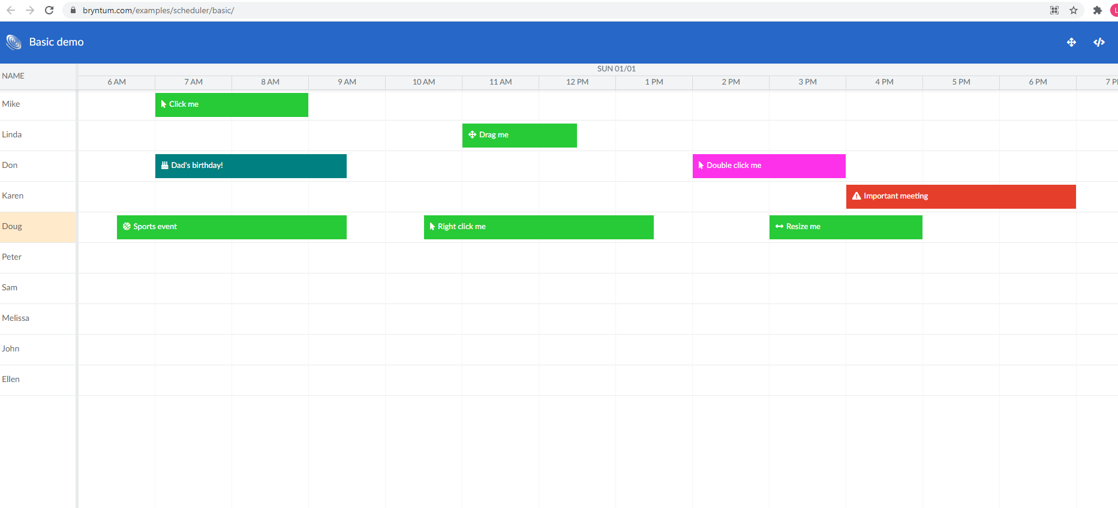The image size is (1118, 508).
Task: Go back with browser back arrow
Action: click(x=11, y=10)
